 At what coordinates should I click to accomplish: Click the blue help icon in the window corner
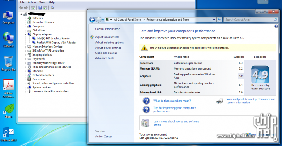276,26
